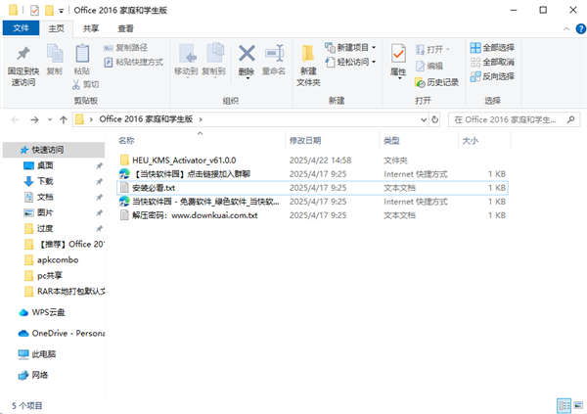Image resolution: width=587 pixels, height=414 pixels.
Task: Select the HEU_KMS_Activator_v61.0.0 folder
Action: [x=312, y=161]
